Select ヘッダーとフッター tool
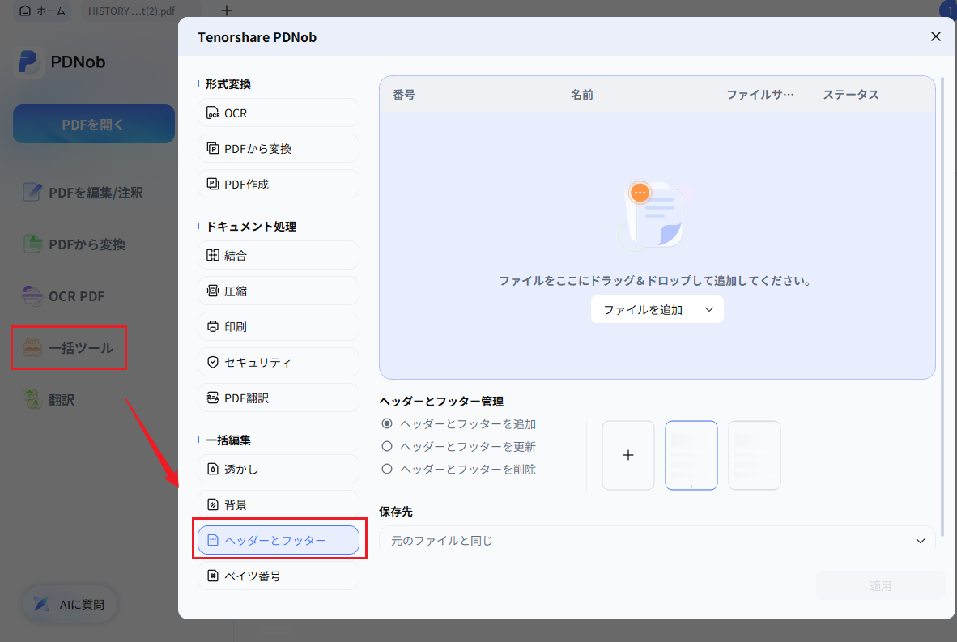957x642 pixels. pos(279,540)
